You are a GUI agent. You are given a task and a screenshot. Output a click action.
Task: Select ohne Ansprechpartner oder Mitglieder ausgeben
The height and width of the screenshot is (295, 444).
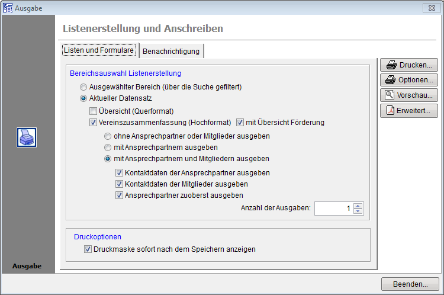pos(108,136)
